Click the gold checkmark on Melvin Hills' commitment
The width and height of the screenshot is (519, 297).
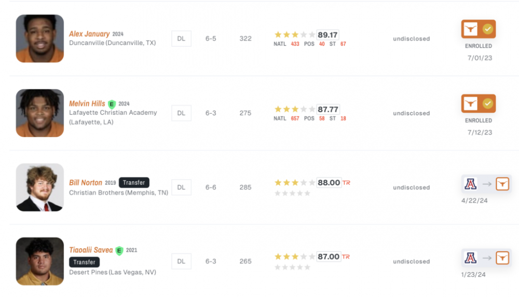[x=487, y=104]
